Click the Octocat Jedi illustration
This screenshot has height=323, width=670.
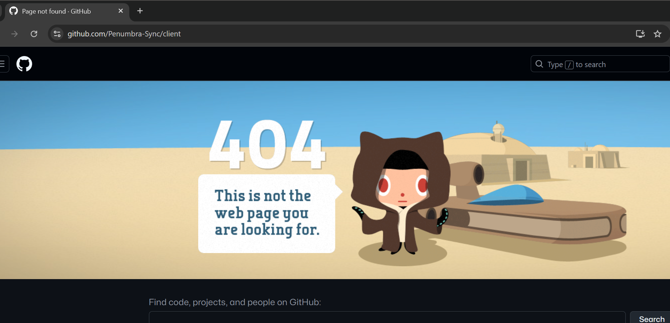click(401, 193)
